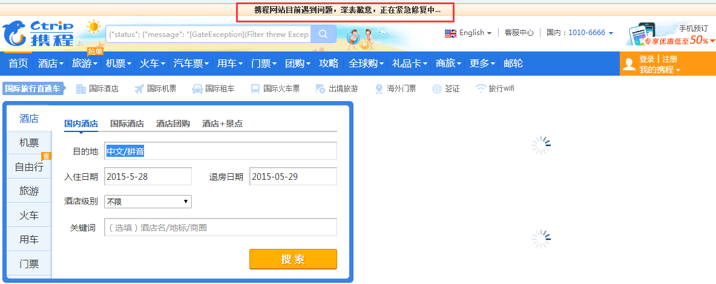Open the 机票 nav menu dropdown
Screen dimensions: 716x284
119,64
